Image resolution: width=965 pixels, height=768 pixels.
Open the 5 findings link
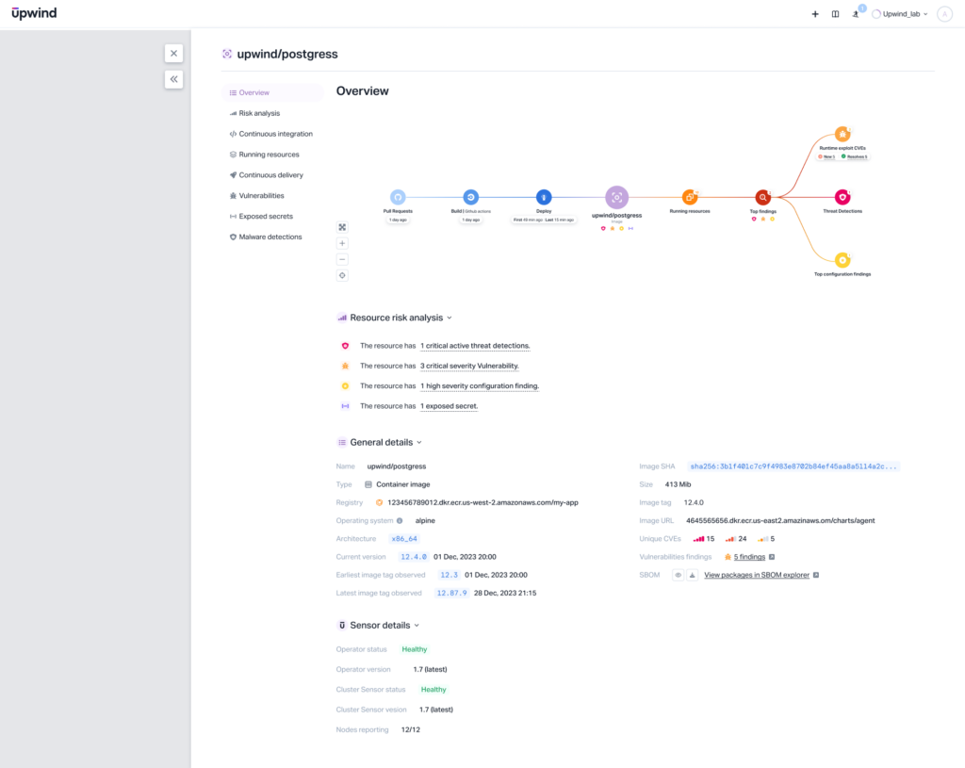pyautogui.click(x=749, y=557)
